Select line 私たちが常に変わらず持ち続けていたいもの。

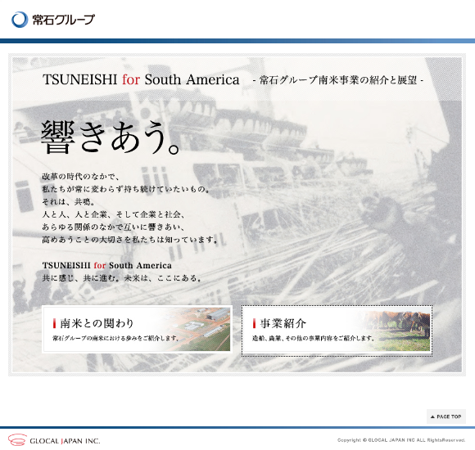(126, 189)
